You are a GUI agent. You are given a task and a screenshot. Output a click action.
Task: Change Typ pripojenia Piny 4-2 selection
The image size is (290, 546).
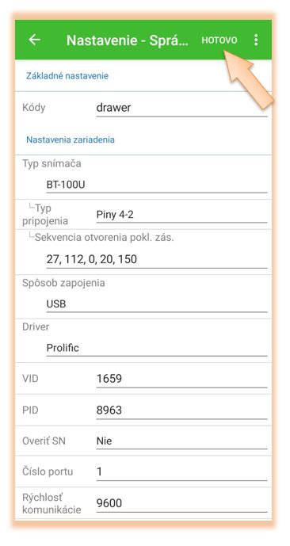click(x=181, y=215)
